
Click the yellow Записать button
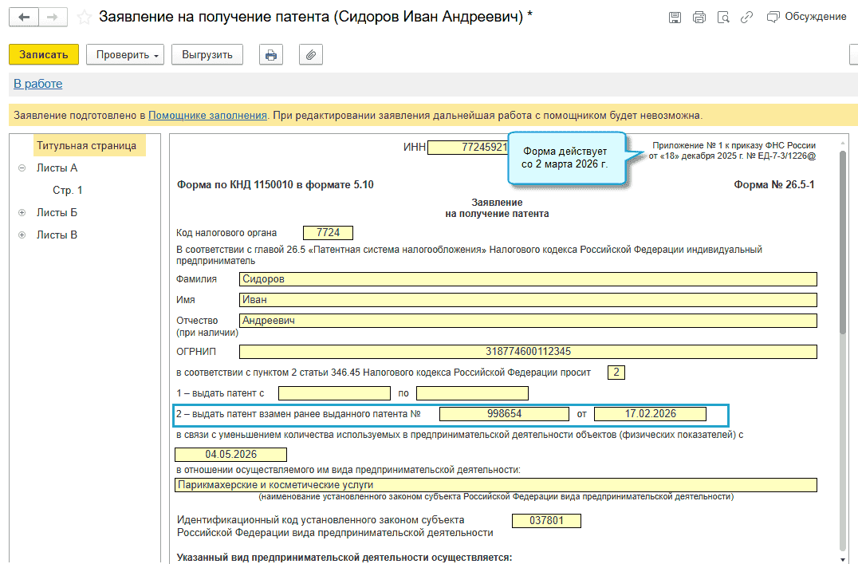pyautogui.click(x=44, y=54)
